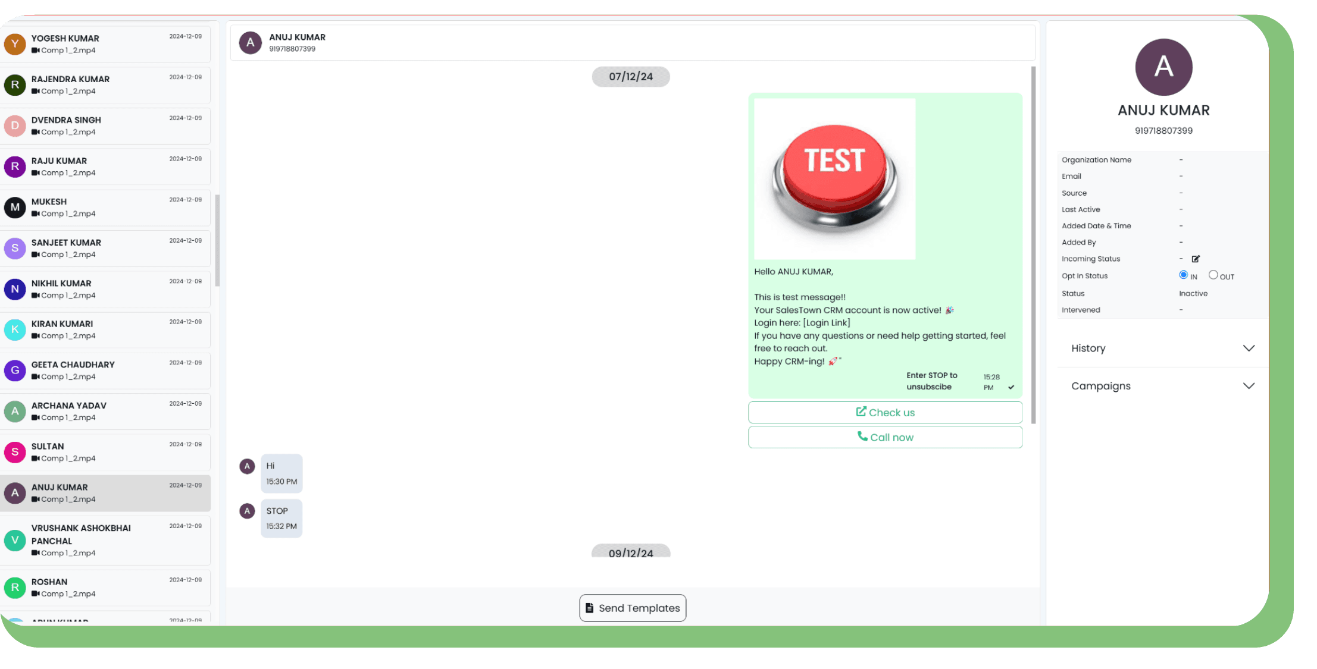Click the Call now button
1317x669 pixels.
click(x=885, y=437)
